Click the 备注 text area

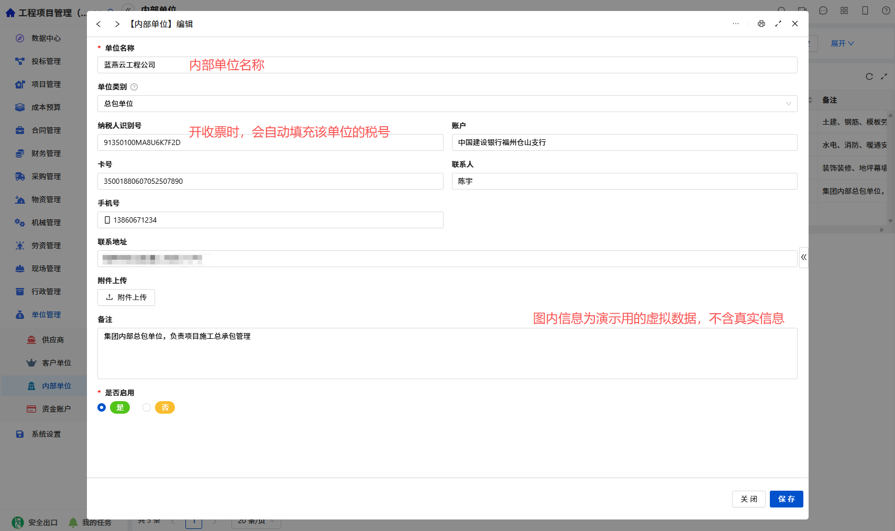coord(447,353)
